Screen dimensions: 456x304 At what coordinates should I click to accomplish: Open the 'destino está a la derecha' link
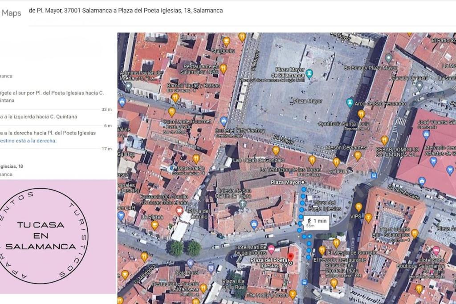pyautogui.click(x=28, y=141)
